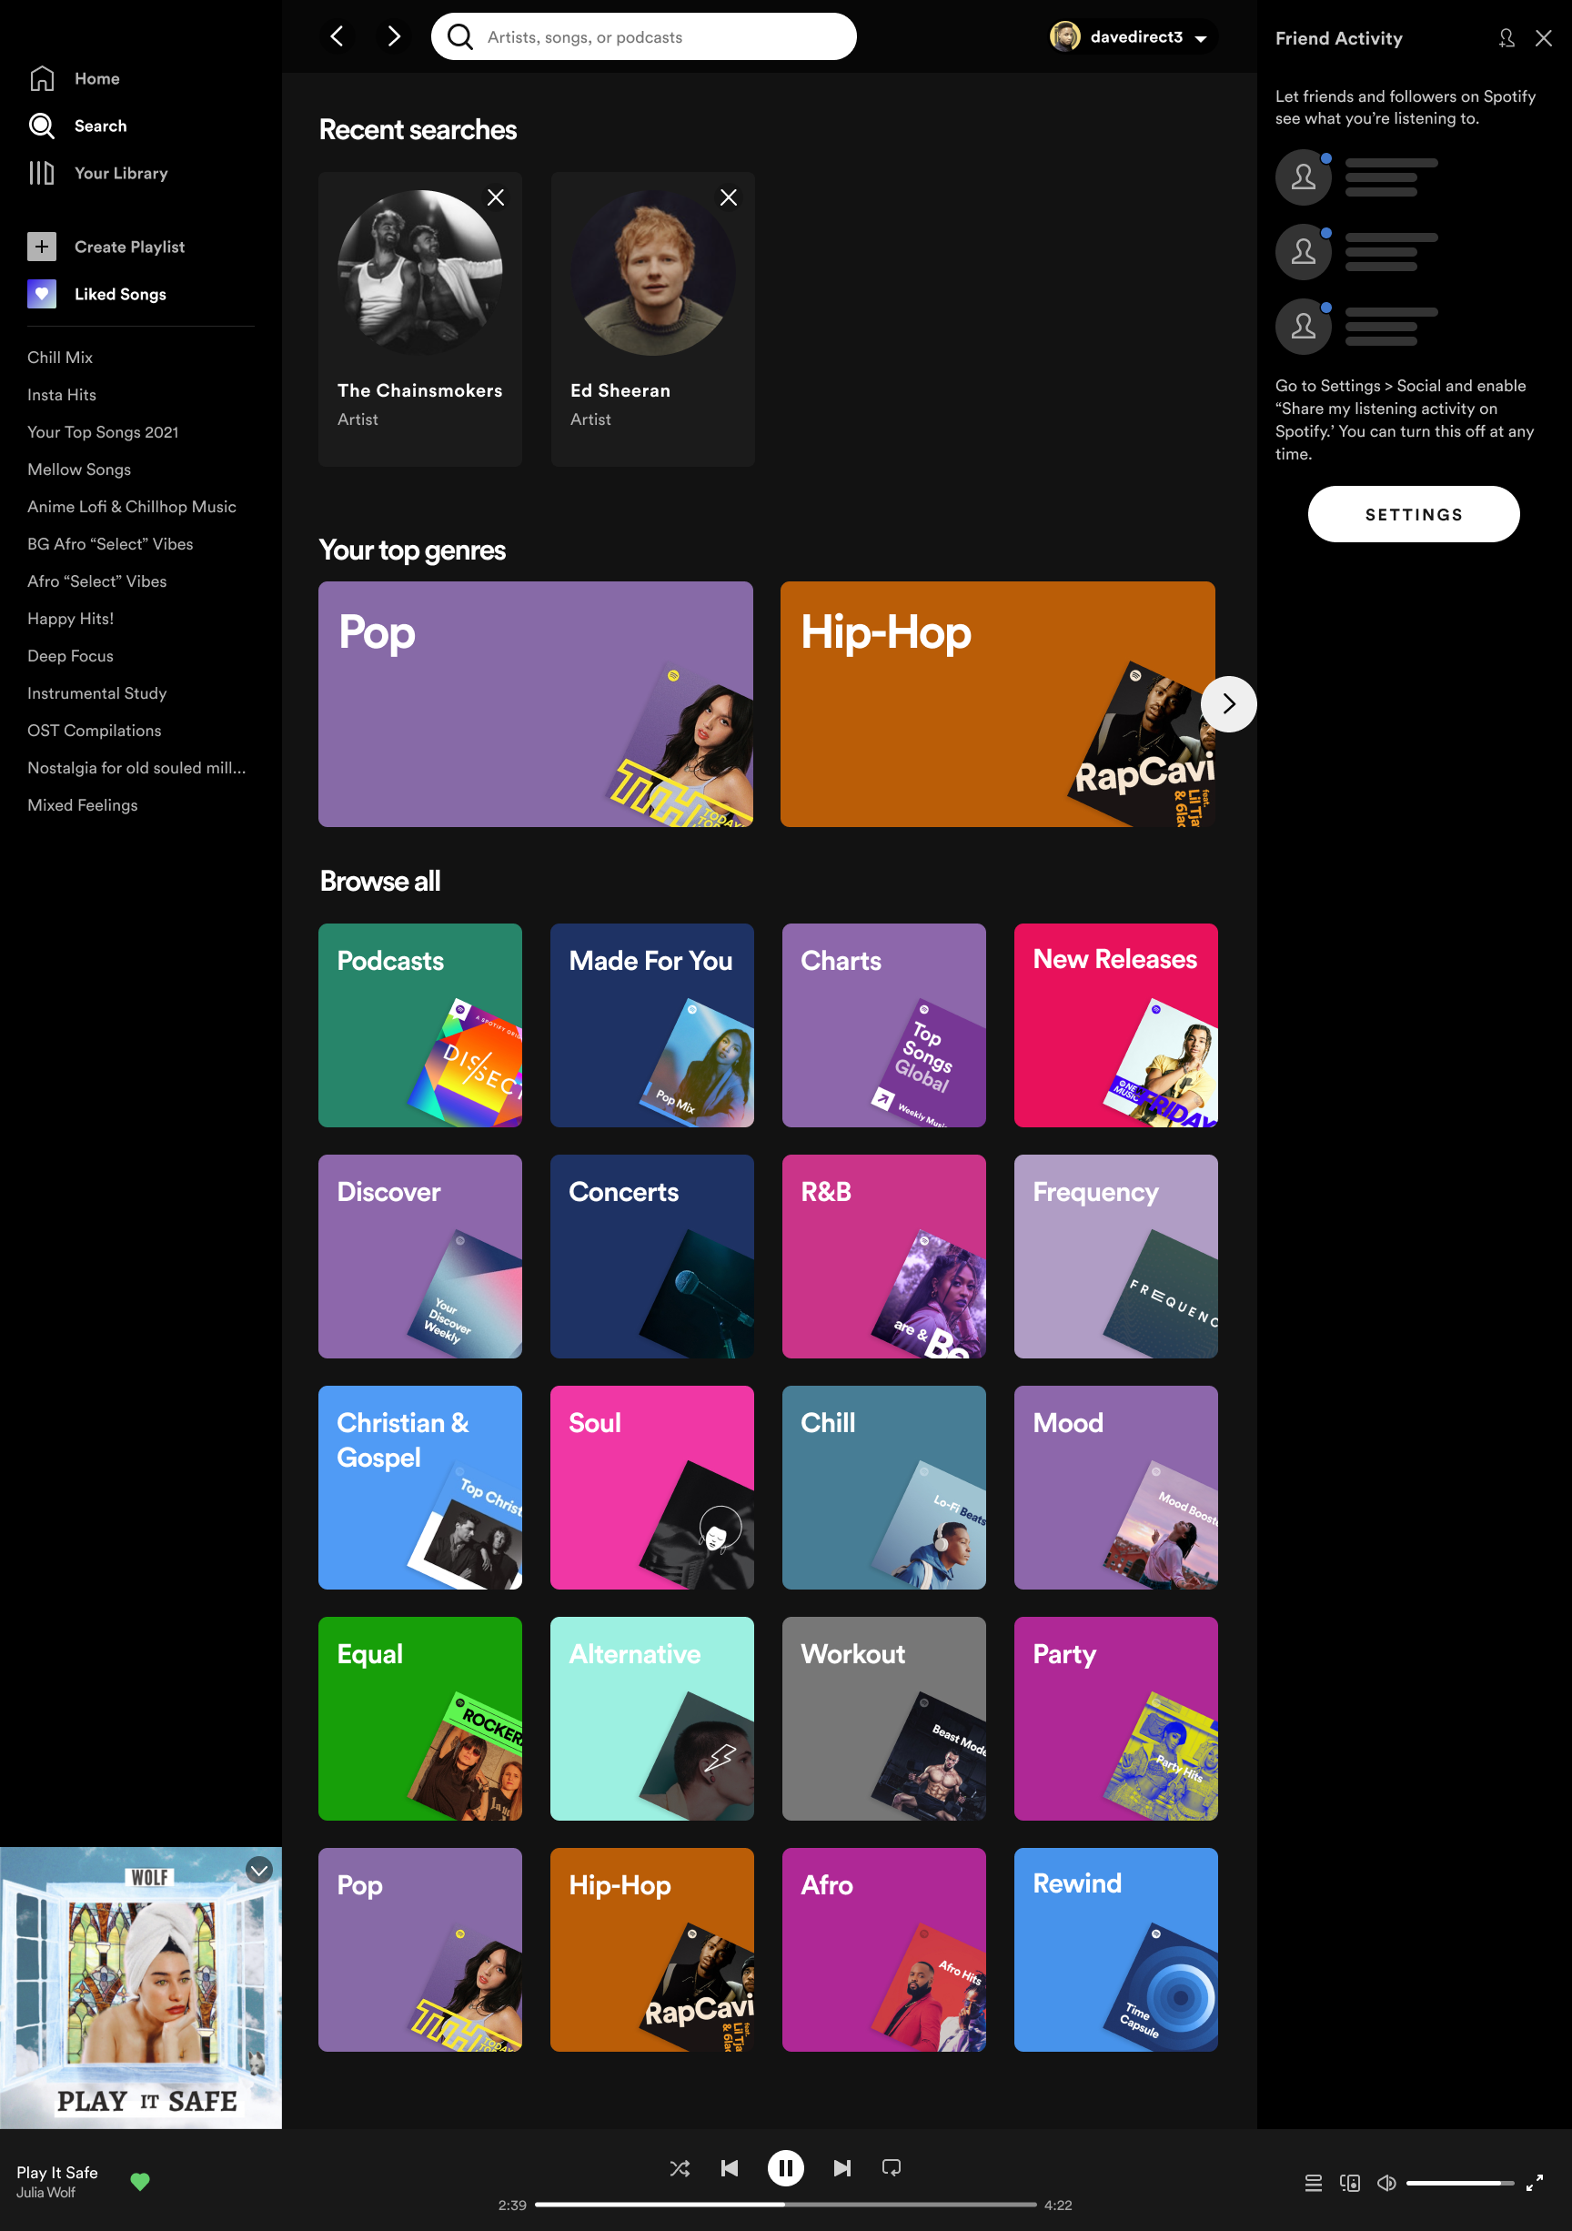The image size is (1572, 2231).
Task: Select Liked Songs in the sidebar
Action: pyautogui.click(x=41, y=294)
